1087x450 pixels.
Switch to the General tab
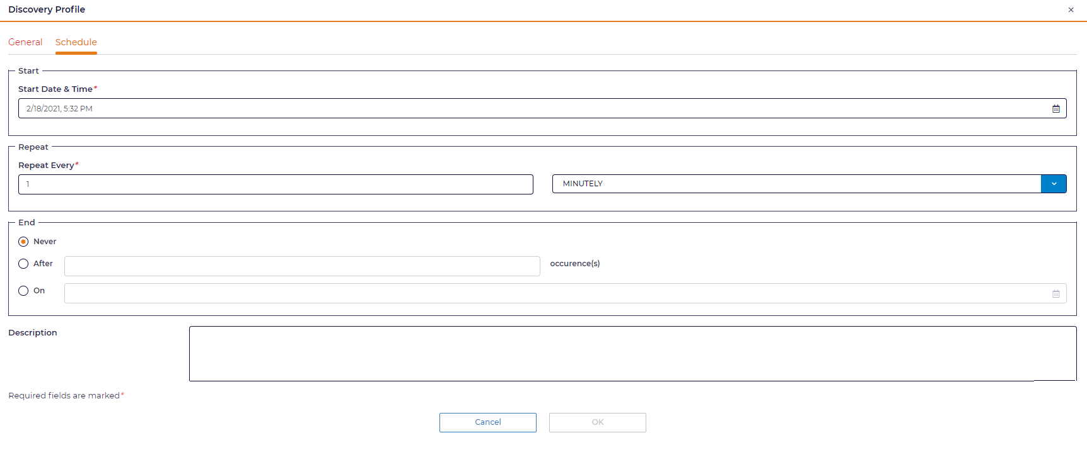pyautogui.click(x=25, y=42)
